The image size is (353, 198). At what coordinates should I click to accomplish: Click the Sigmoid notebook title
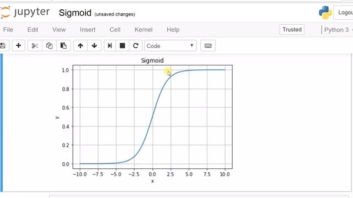pyautogui.click(x=75, y=13)
